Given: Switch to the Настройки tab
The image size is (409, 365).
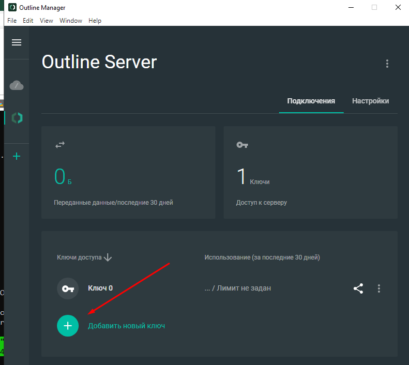Looking at the screenshot, I should click(x=370, y=101).
